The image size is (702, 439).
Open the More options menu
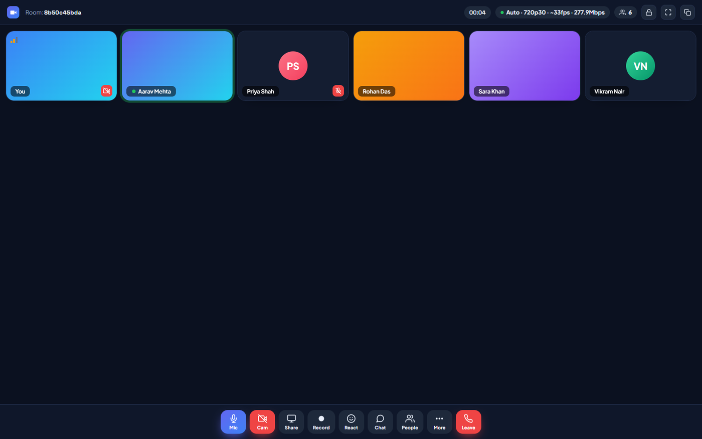(x=439, y=422)
